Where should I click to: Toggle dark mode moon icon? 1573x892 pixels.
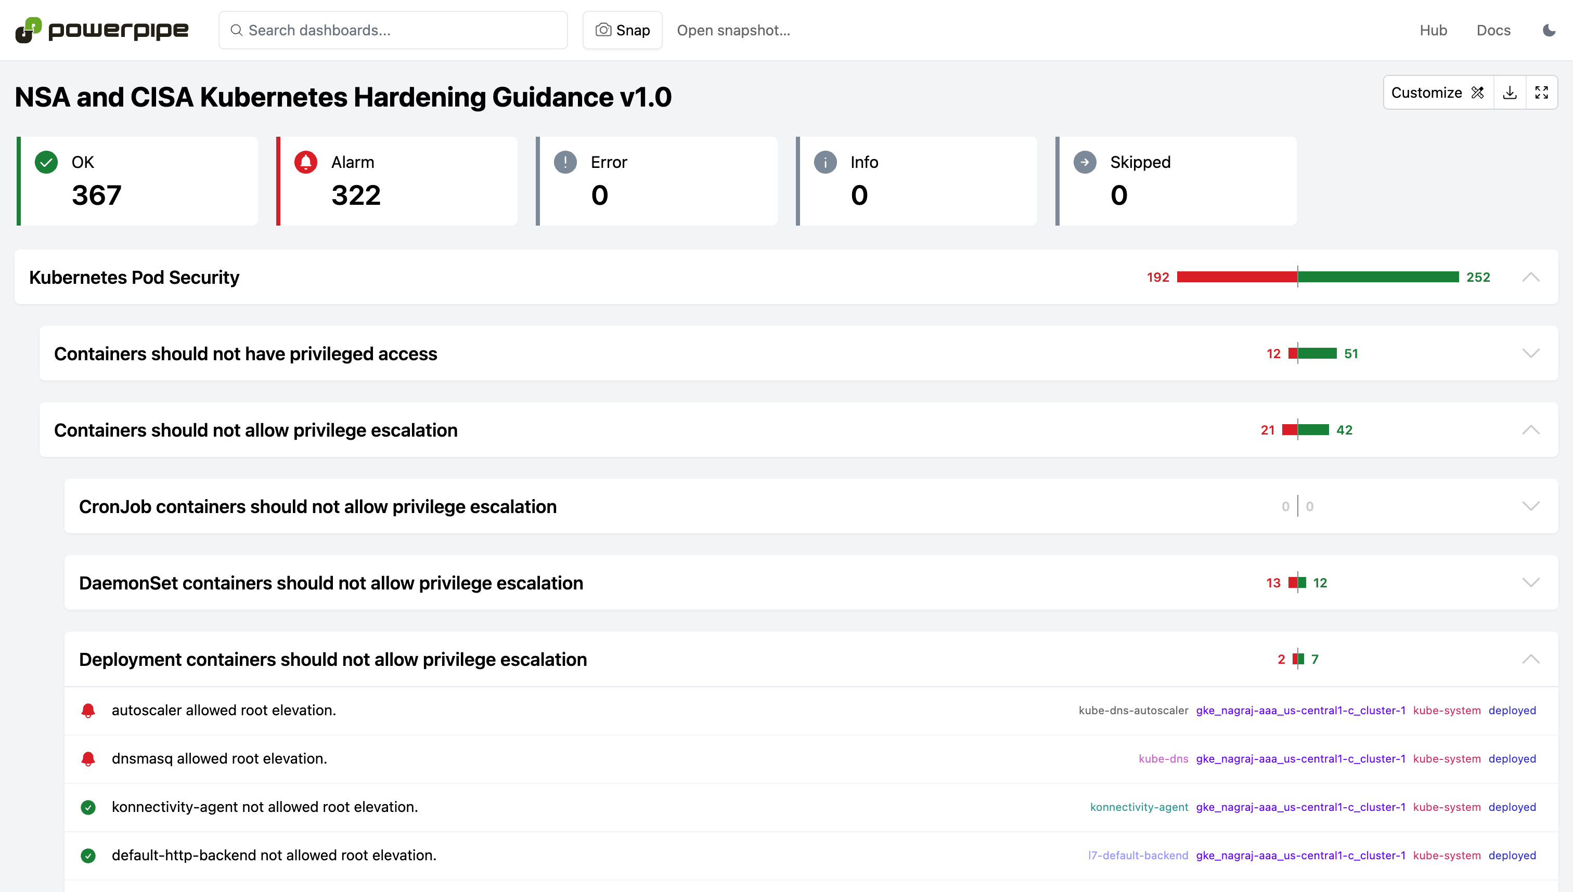pyautogui.click(x=1549, y=30)
